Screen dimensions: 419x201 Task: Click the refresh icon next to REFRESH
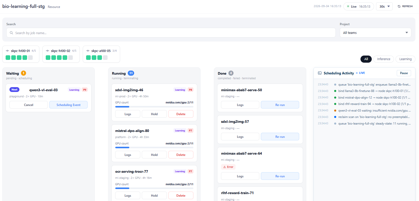click(399, 6)
